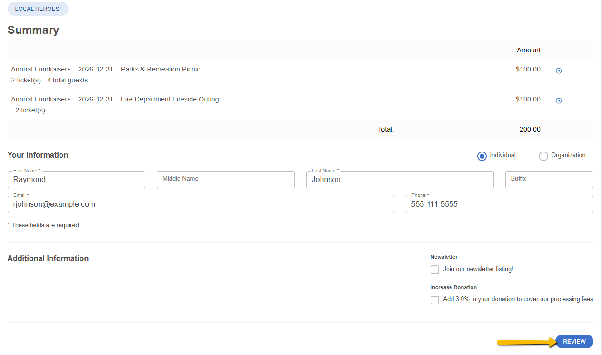Click Parks & Recreation Picnic row text
Screen dimensions: 602x355
tap(106, 69)
